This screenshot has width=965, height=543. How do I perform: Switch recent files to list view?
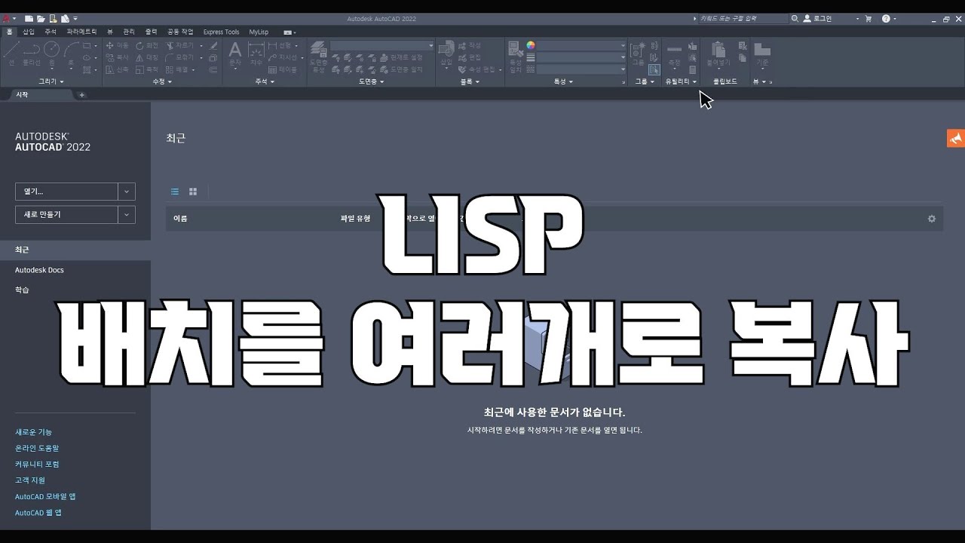point(175,192)
